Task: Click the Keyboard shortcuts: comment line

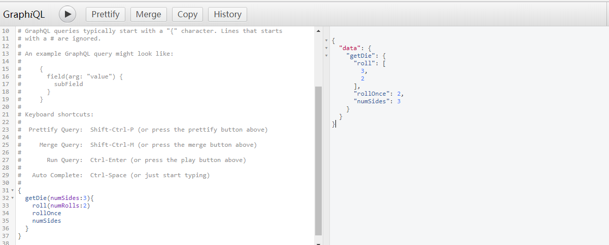Action: point(56,114)
